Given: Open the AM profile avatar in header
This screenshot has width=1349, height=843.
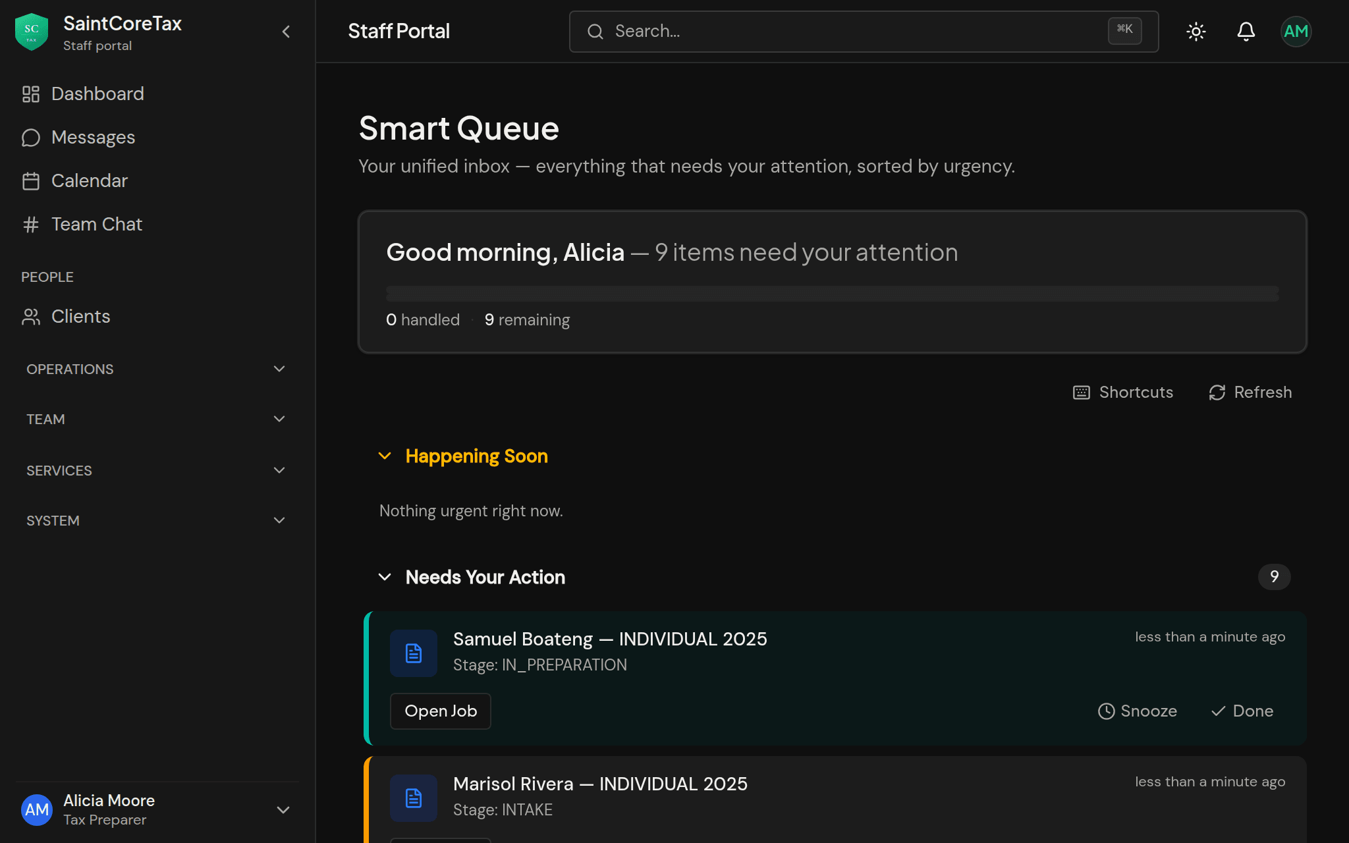Looking at the screenshot, I should point(1296,32).
